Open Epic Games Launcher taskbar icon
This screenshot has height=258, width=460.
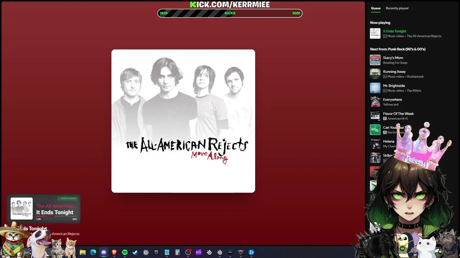pyautogui.click(x=156, y=252)
